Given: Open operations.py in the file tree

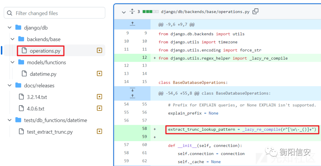Looking at the screenshot, I should 45,51.
